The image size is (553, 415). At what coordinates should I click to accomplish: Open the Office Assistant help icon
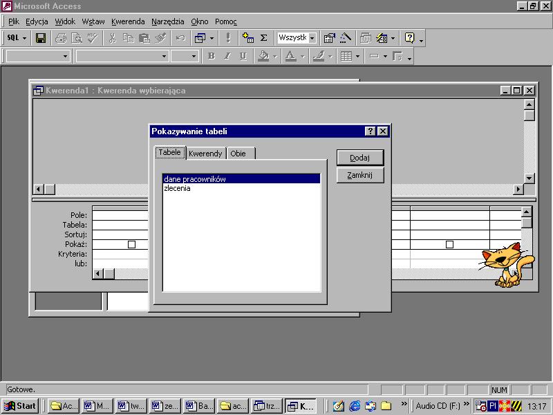tap(409, 38)
